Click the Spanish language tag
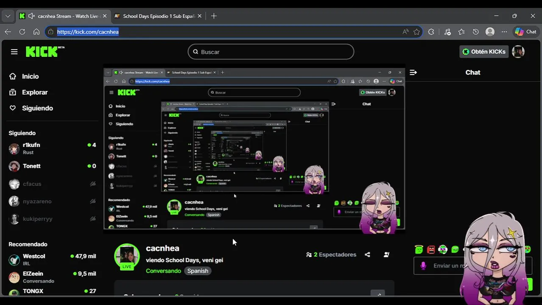The width and height of the screenshot is (542, 305). [198, 271]
